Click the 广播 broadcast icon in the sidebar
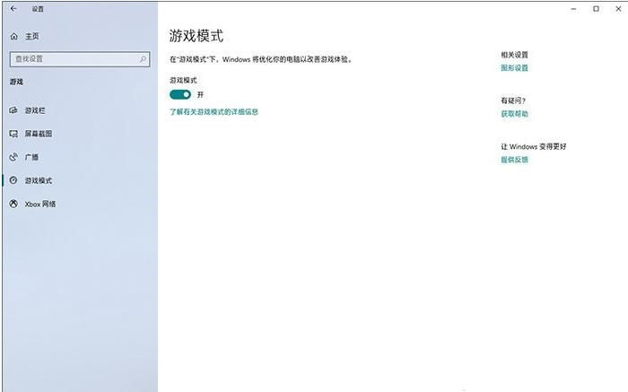The width and height of the screenshot is (628, 392). (13, 157)
